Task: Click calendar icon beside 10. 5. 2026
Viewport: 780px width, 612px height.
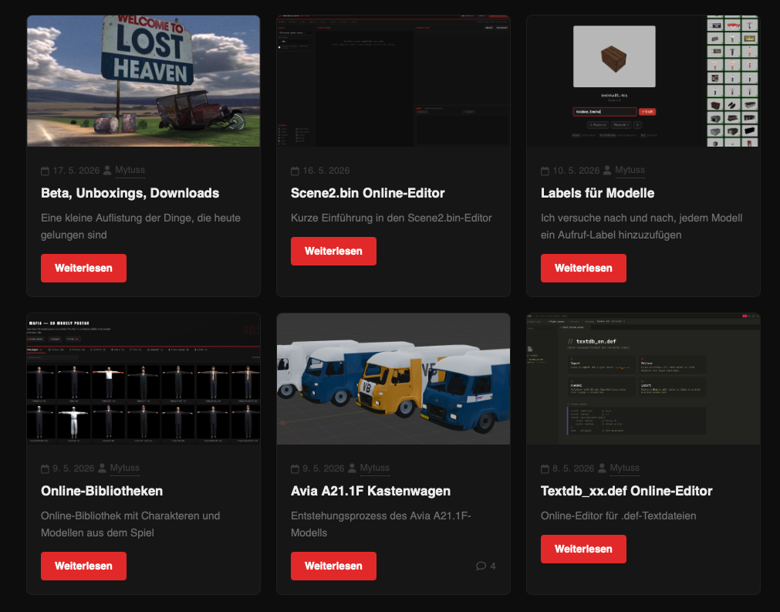Action: [545, 171]
